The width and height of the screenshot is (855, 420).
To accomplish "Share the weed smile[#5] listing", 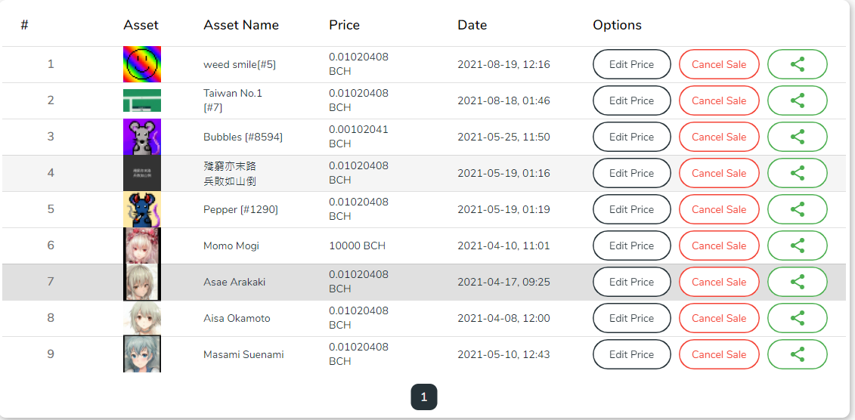I will tap(798, 64).
